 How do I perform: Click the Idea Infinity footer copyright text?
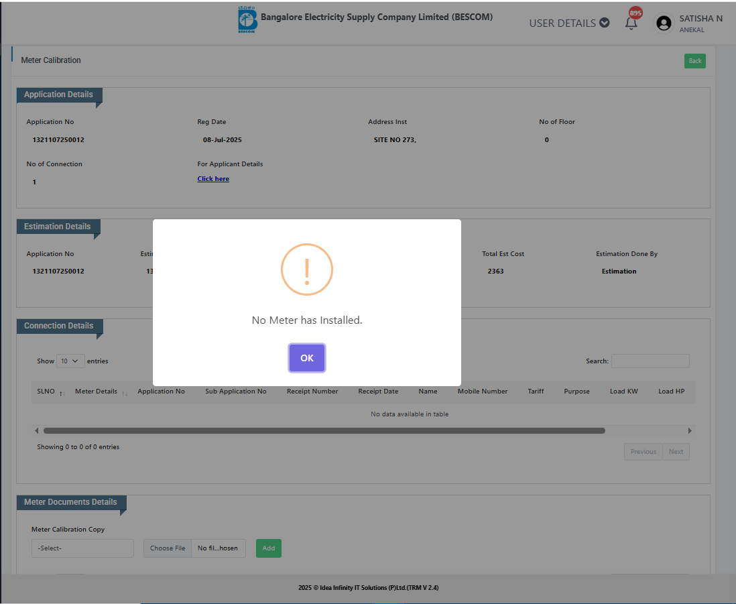pos(369,587)
